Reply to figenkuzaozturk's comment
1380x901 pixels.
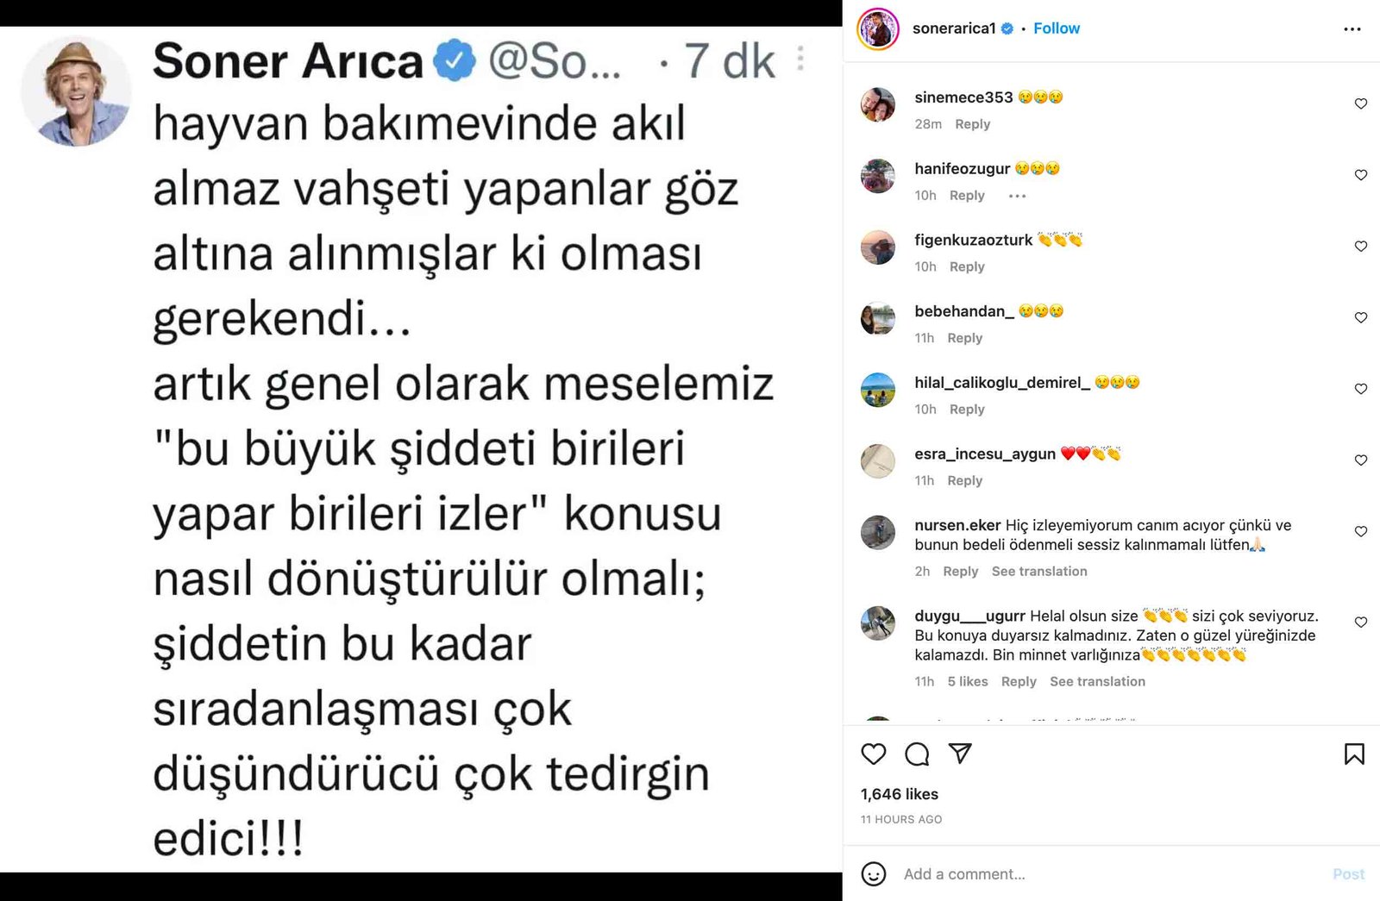[967, 266]
